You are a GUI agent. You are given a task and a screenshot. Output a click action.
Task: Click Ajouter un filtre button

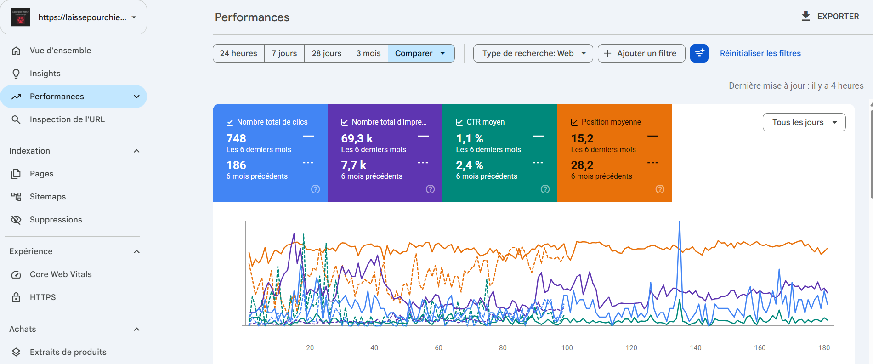641,53
